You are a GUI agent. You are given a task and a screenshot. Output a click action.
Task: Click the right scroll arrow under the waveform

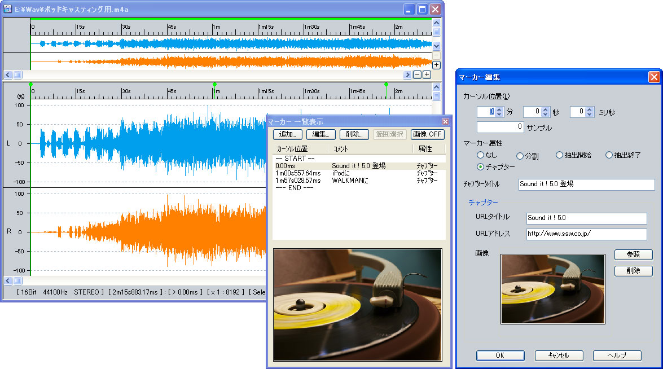click(x=408, y=74)
